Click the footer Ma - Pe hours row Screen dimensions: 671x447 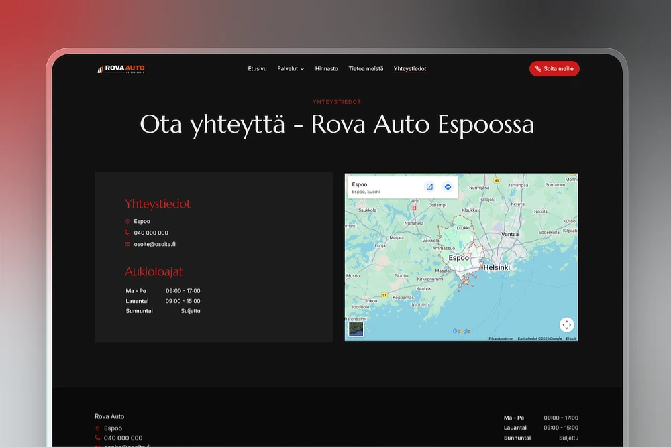coord(541,418)
